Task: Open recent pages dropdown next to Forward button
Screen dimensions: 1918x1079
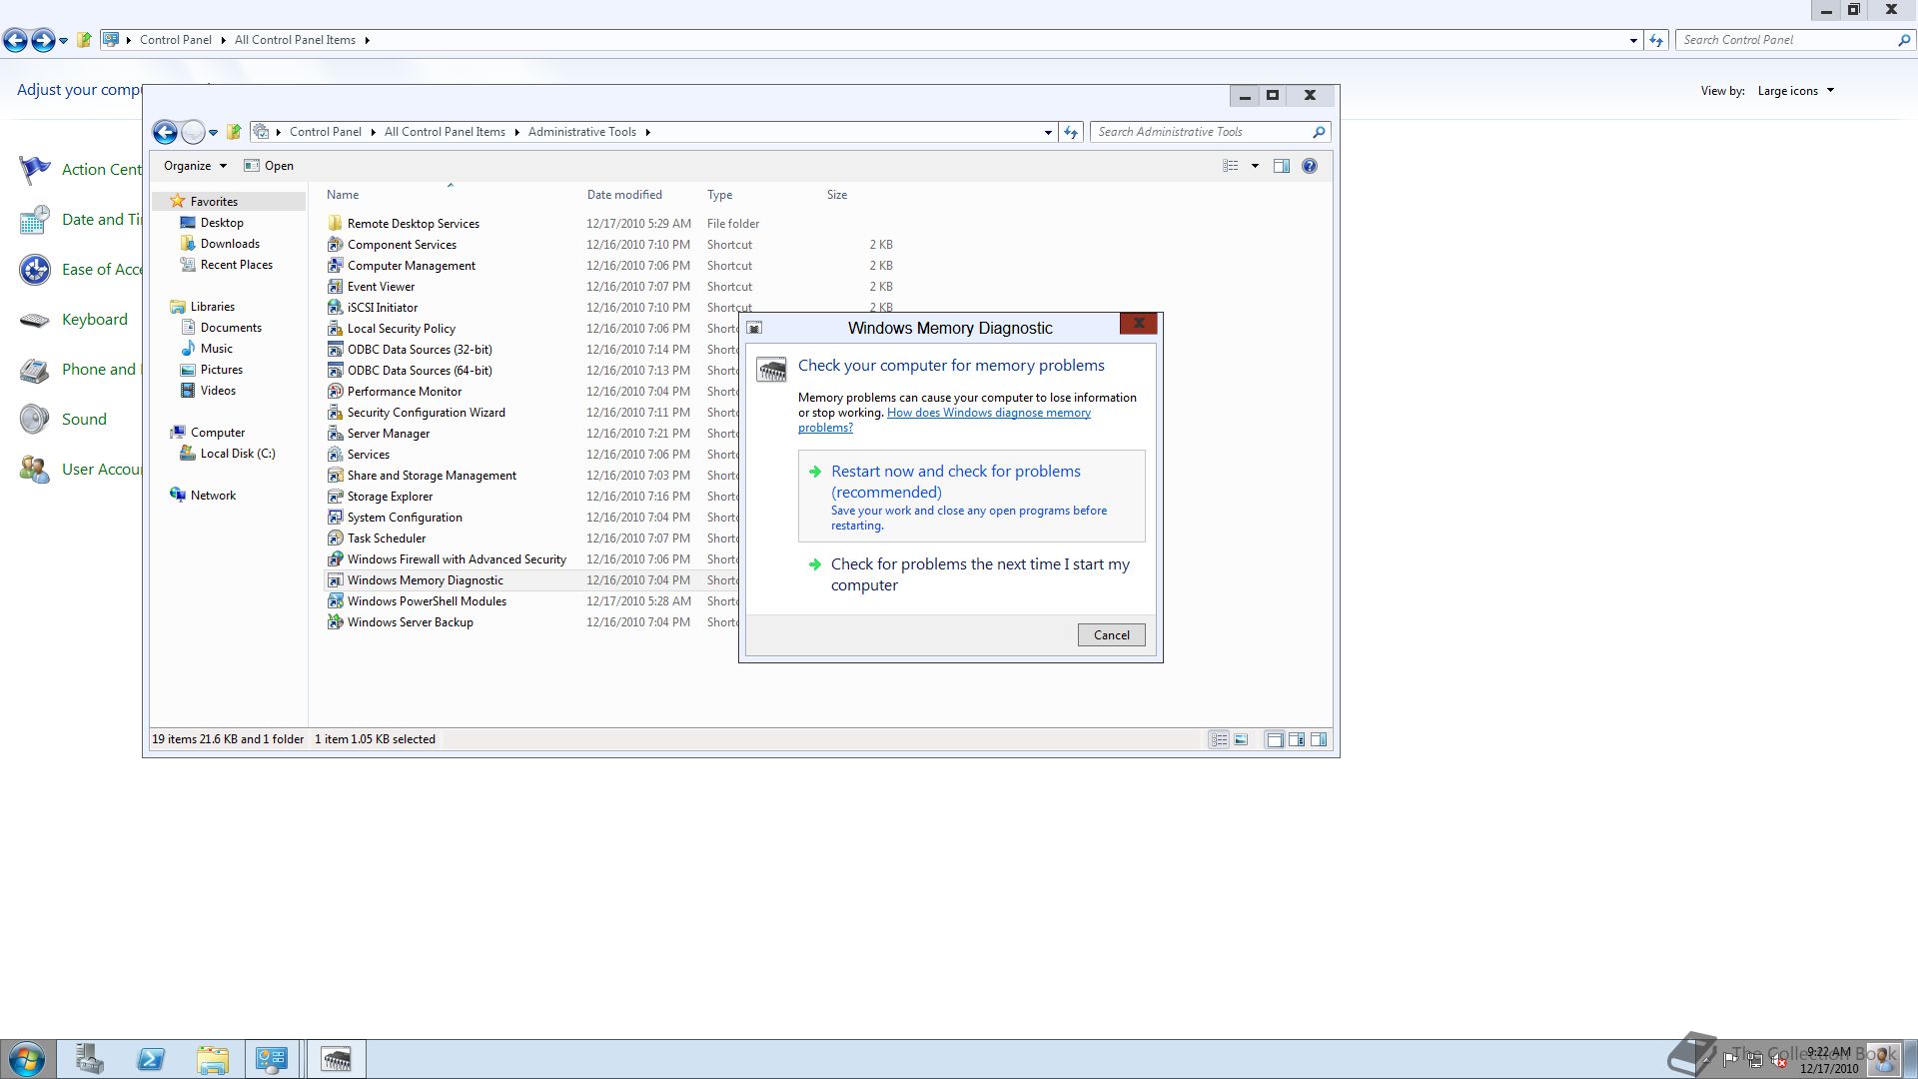Action: click(x=213, y=132)
